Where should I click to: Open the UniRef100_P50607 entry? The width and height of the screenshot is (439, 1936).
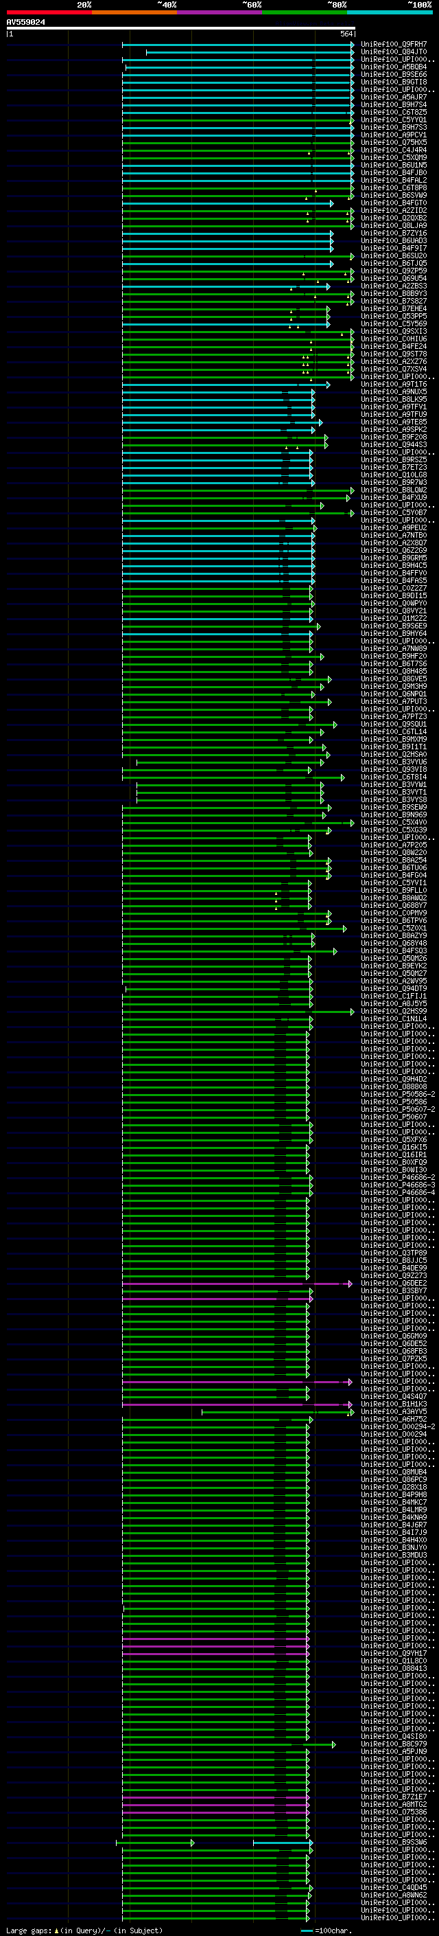[x=393, y=1117]
